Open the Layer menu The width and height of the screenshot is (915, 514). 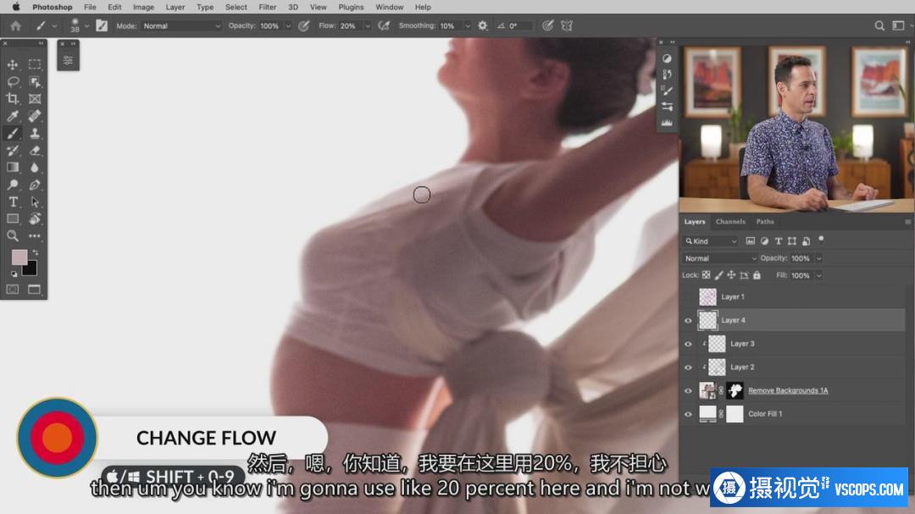pyautogui.click(x=175, y=7)
